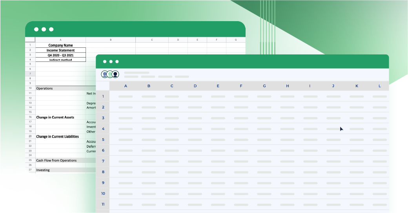Screen dimensions: 408x213
Task: Select row 10 header in back spreadsheet
Action: coord(30,88)
